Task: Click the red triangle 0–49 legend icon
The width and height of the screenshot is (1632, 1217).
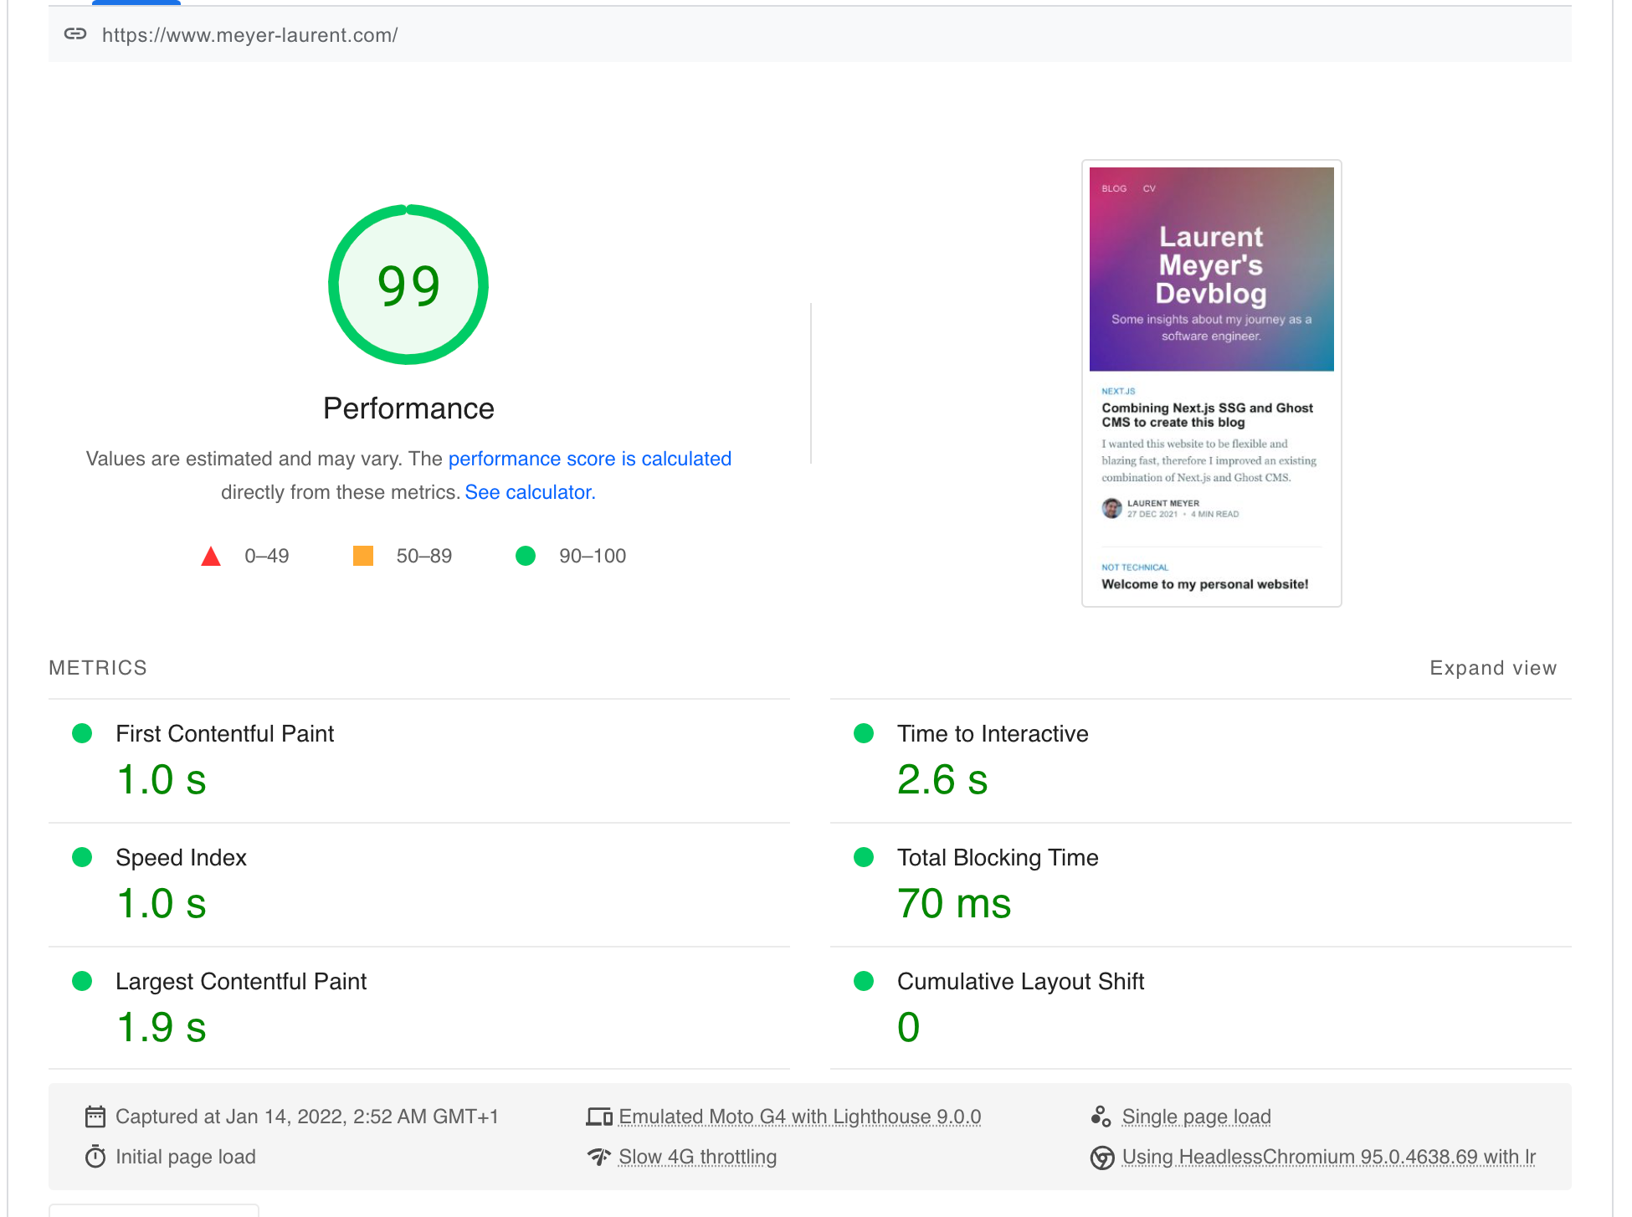Action: (211, 556)
